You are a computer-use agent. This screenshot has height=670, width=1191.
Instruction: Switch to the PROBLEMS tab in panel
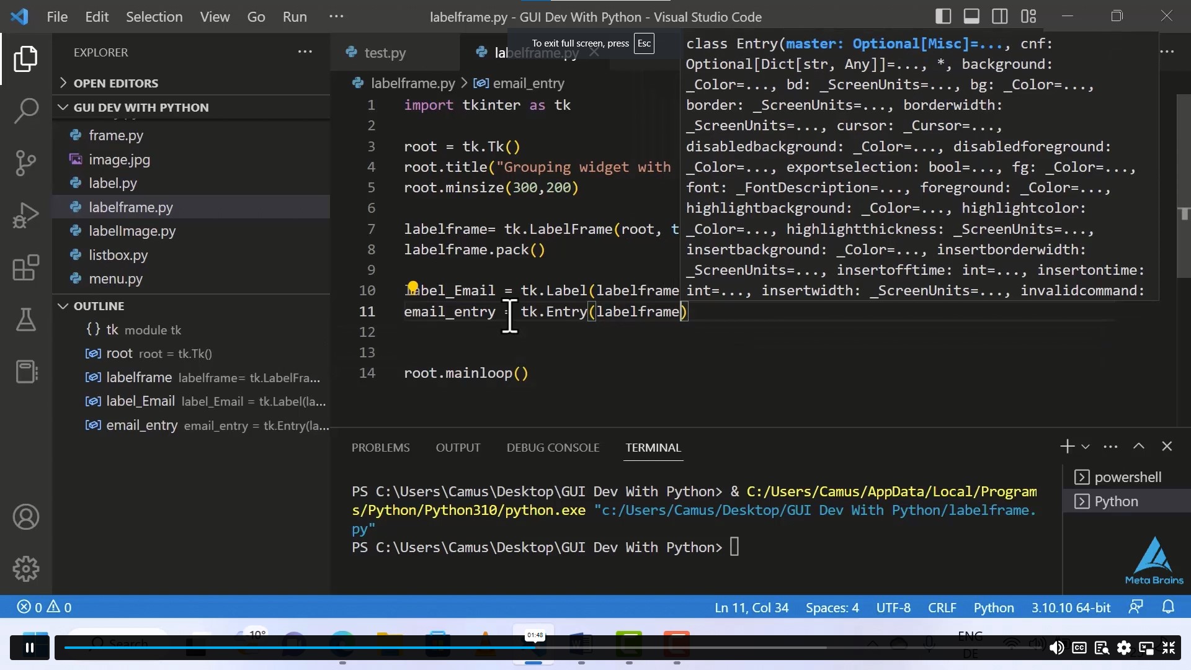pos(380,447)
